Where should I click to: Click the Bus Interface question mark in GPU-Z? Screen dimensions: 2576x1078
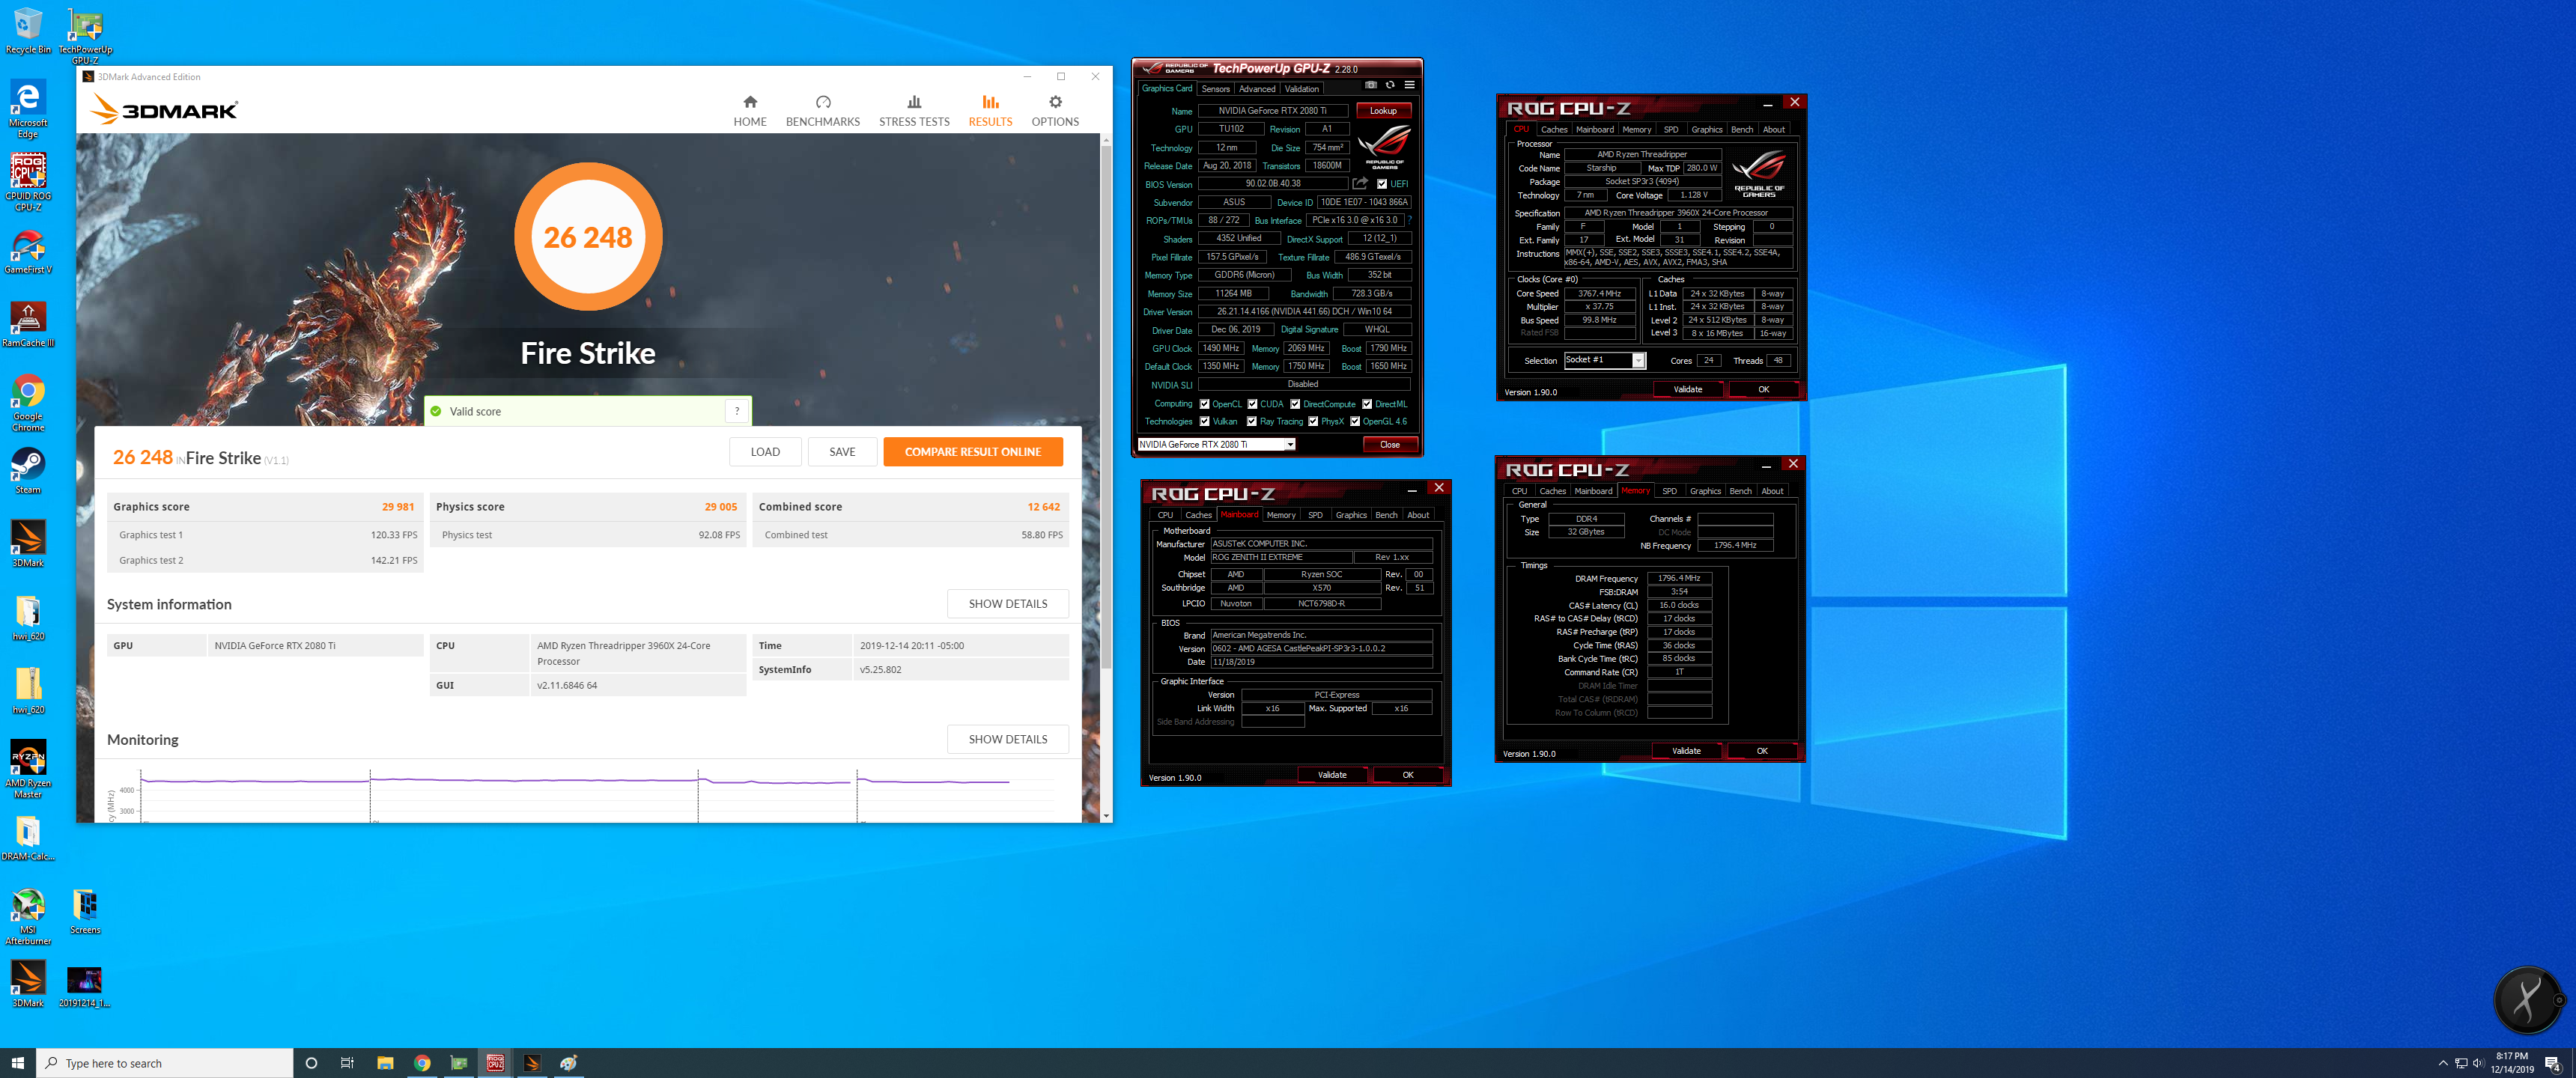pyautogui.click(x=1409, y=220)
